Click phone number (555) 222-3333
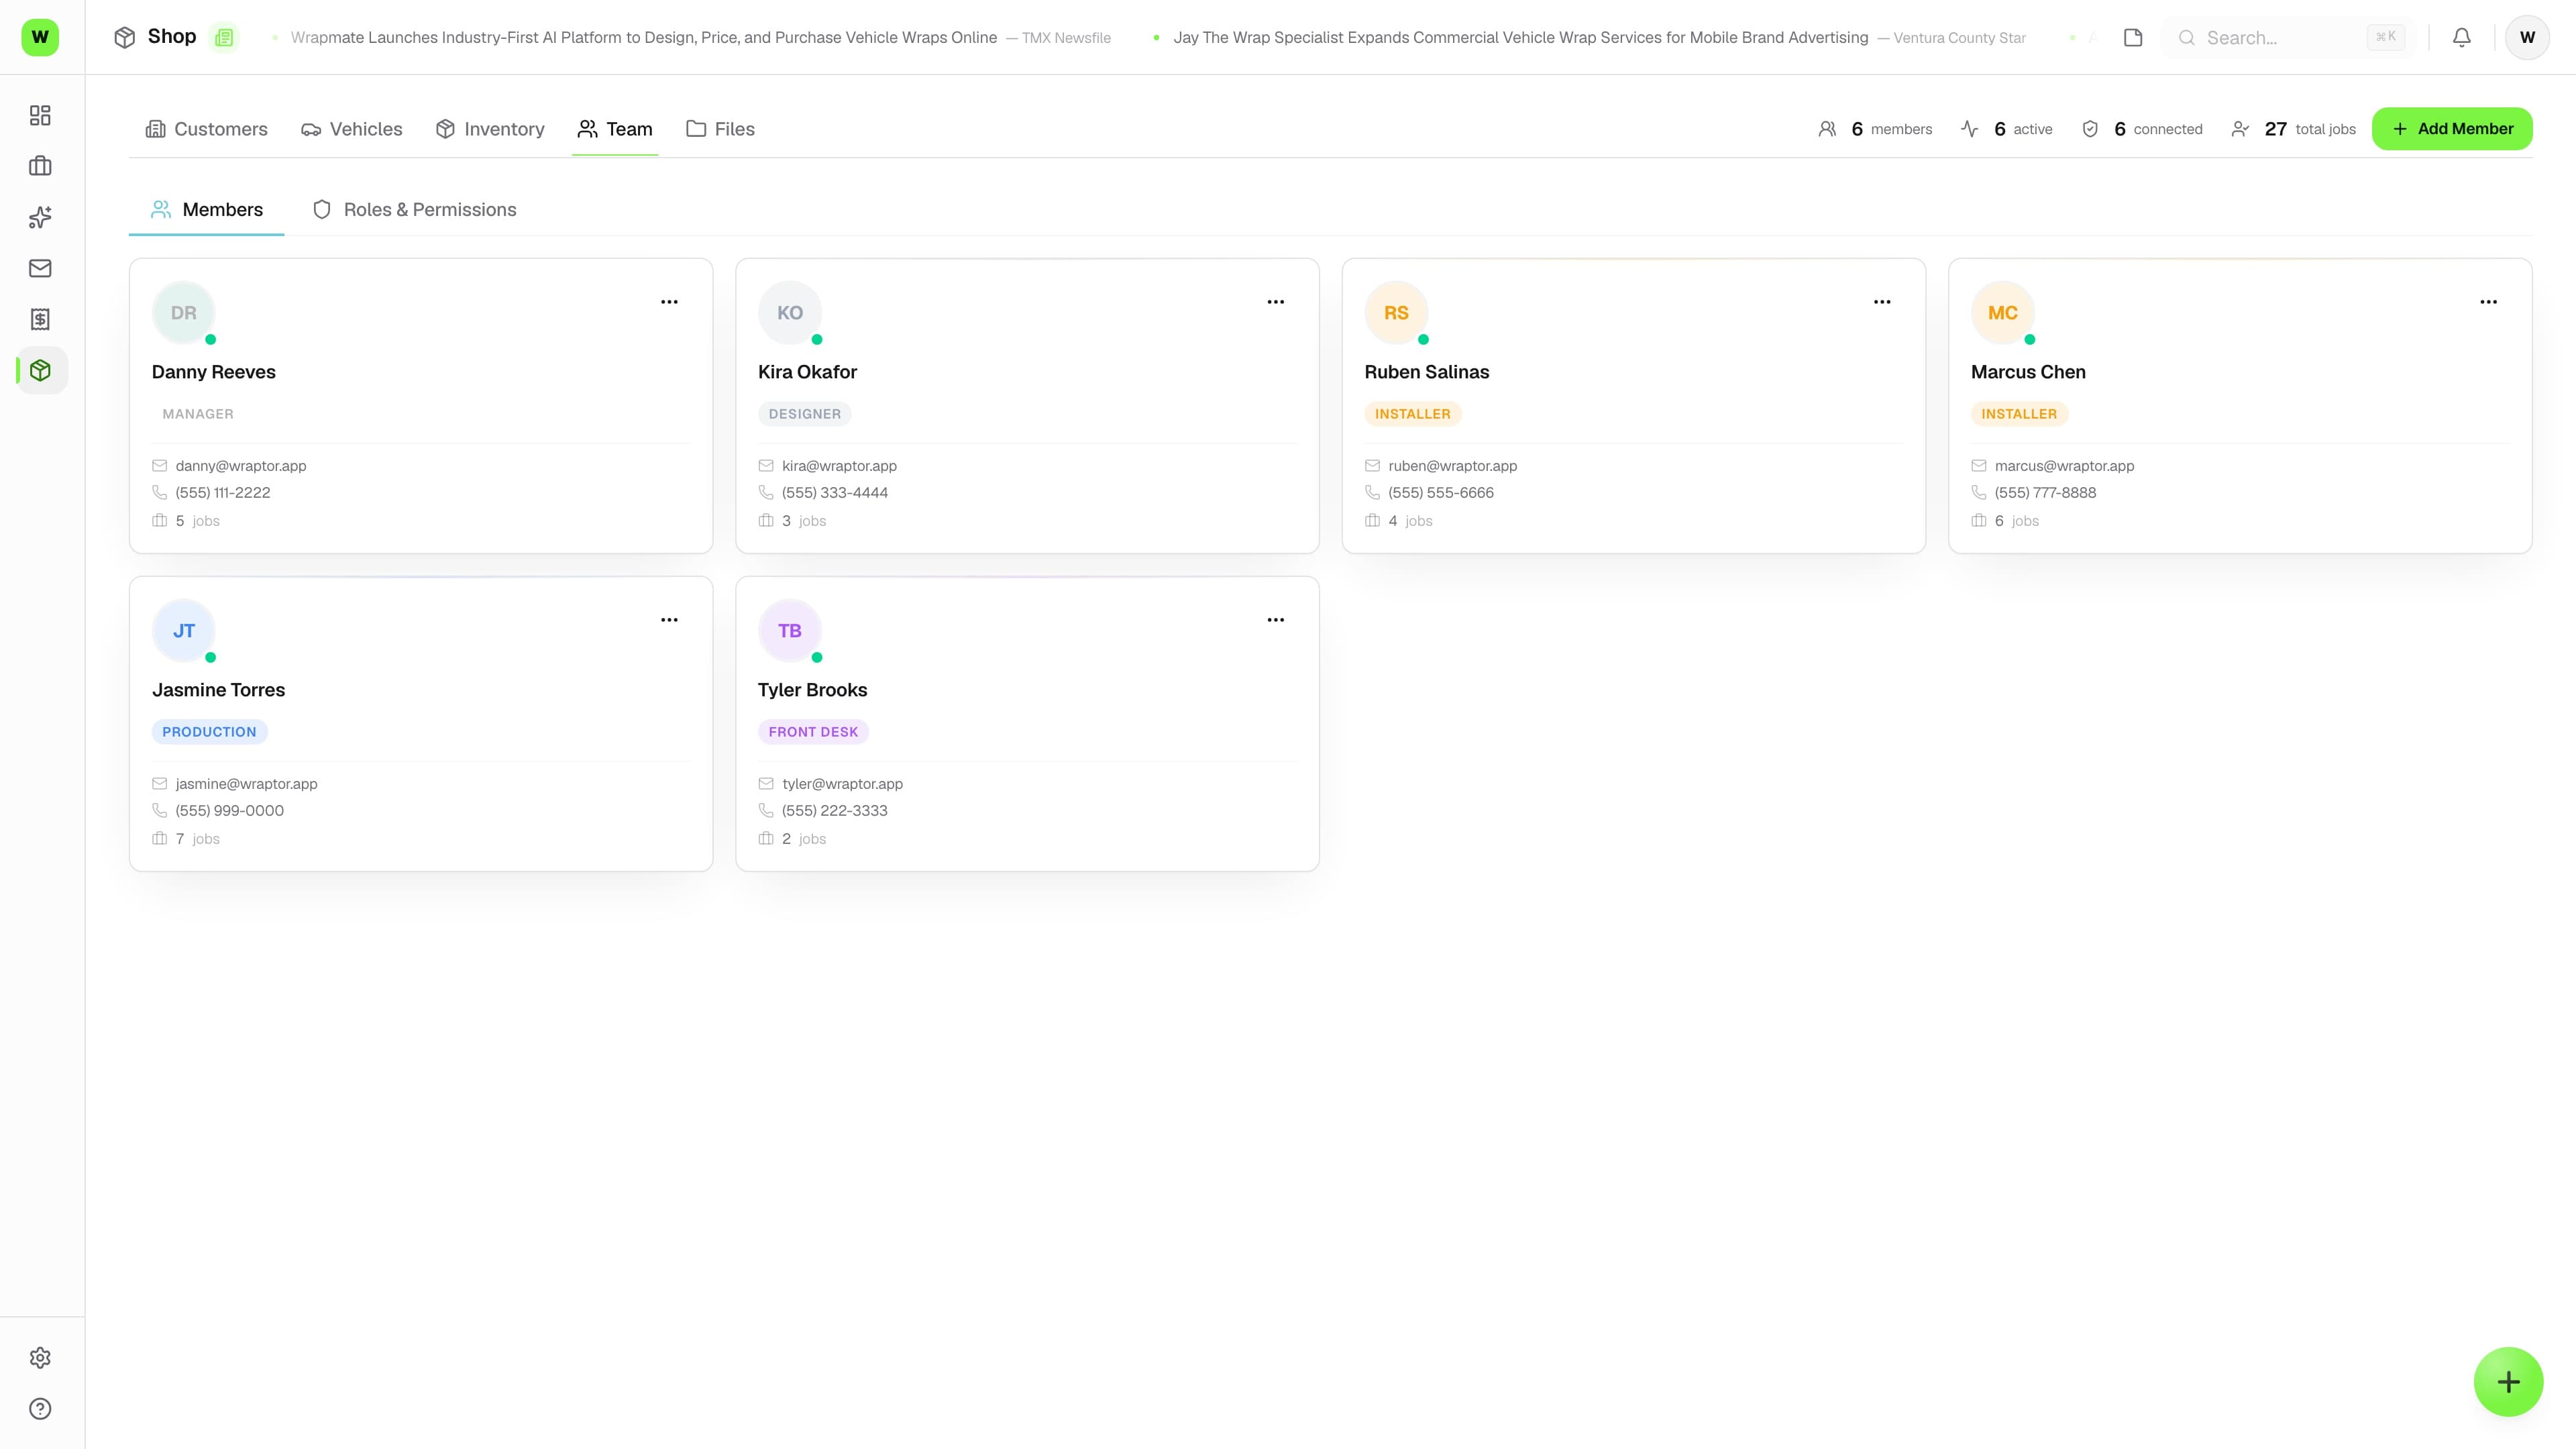Image resolution: width=2576 pixels, height=1449 pixels. (x=835, y=811)
